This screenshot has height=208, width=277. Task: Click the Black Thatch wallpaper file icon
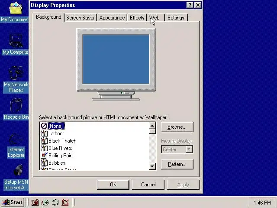[x=44, y=140]
